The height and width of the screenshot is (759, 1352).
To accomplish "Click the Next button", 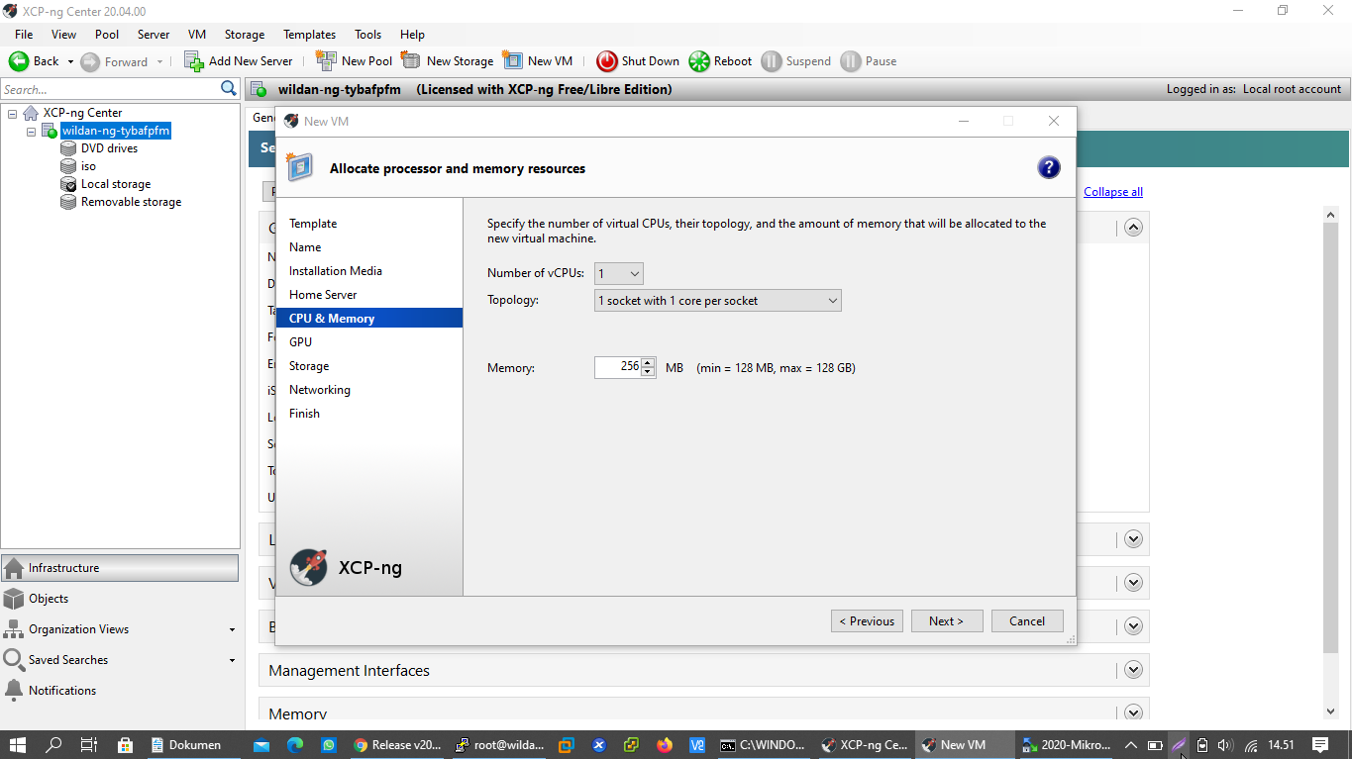I will 947,621.
